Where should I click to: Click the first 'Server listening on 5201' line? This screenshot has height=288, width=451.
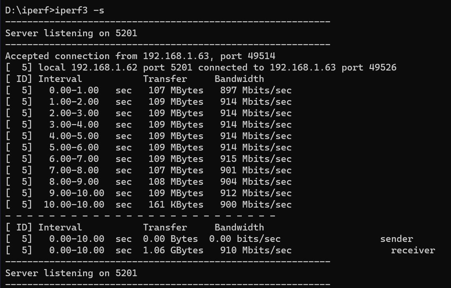71,33
